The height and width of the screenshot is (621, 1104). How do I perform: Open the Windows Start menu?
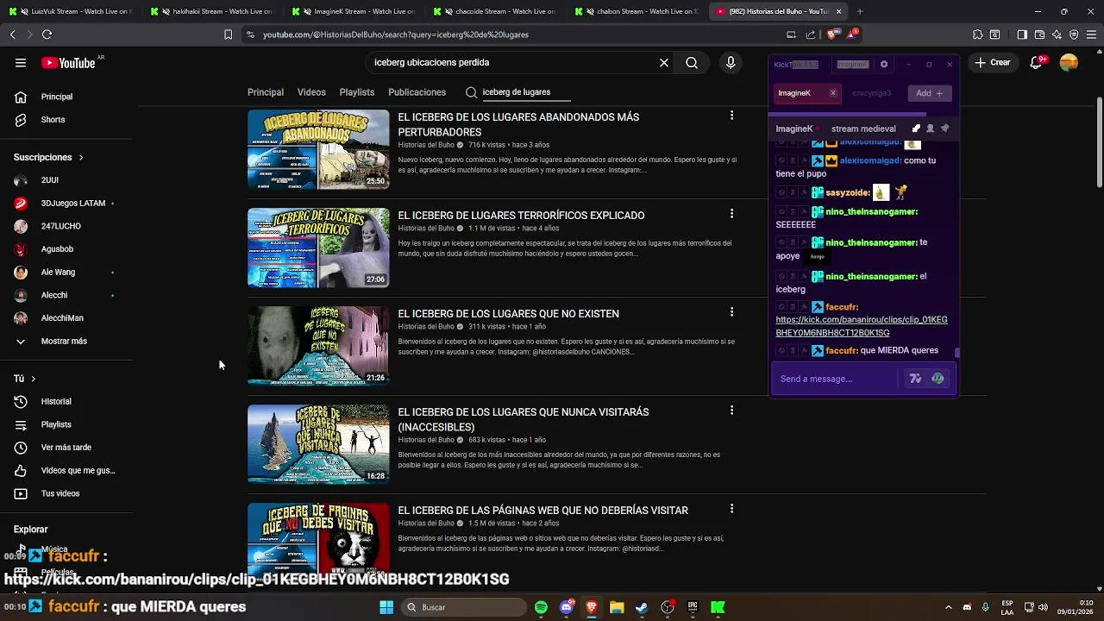point(386,607)
